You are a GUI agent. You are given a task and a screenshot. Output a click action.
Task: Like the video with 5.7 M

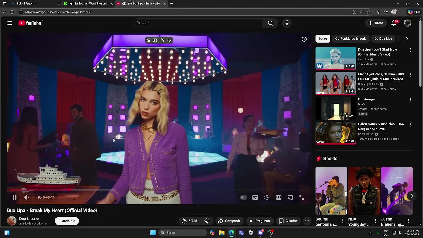pos(189,221)
